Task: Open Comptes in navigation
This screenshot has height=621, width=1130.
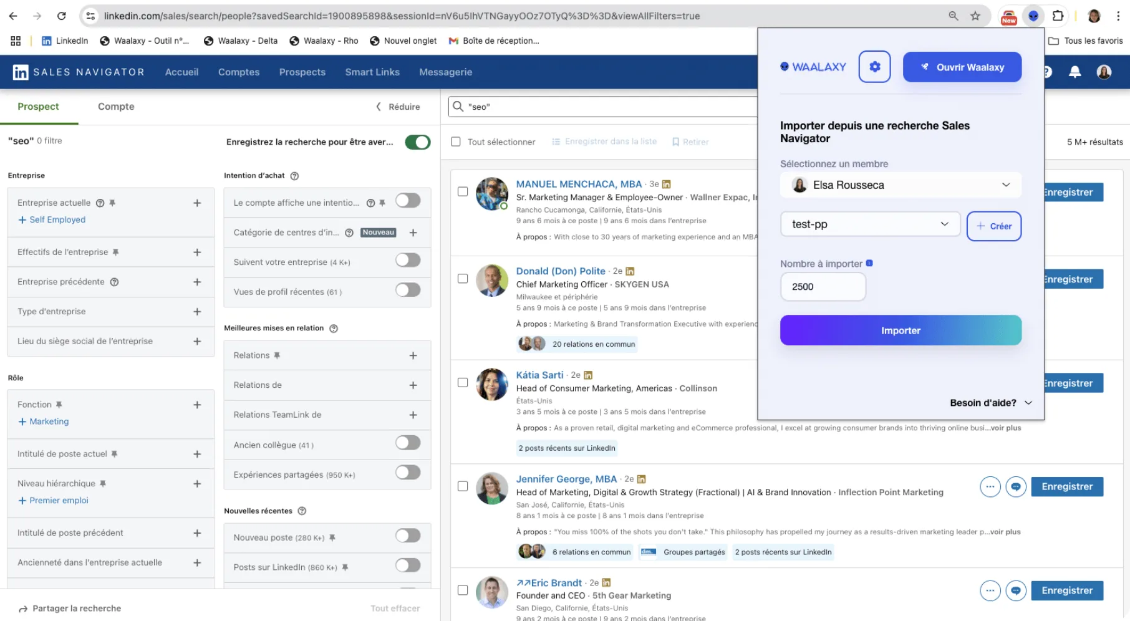Action: point(239,72)
